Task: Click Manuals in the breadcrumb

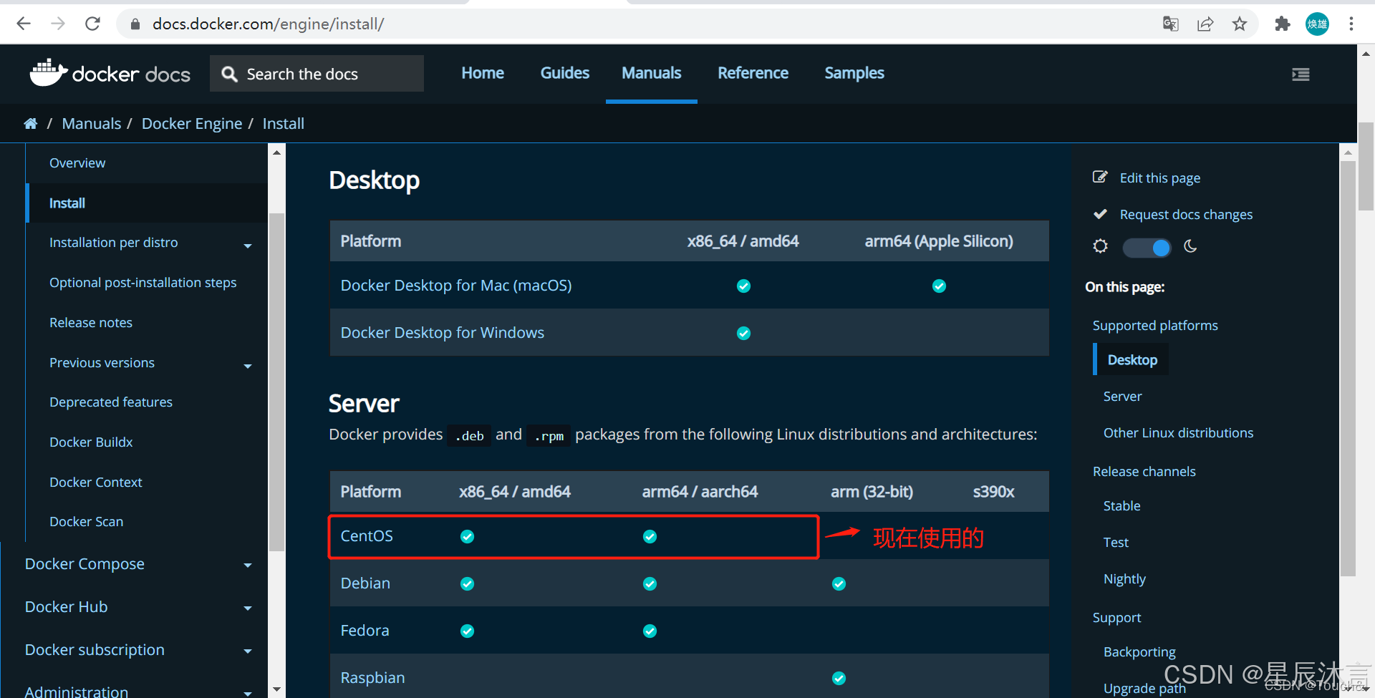Action: click(x=92, y=123)
